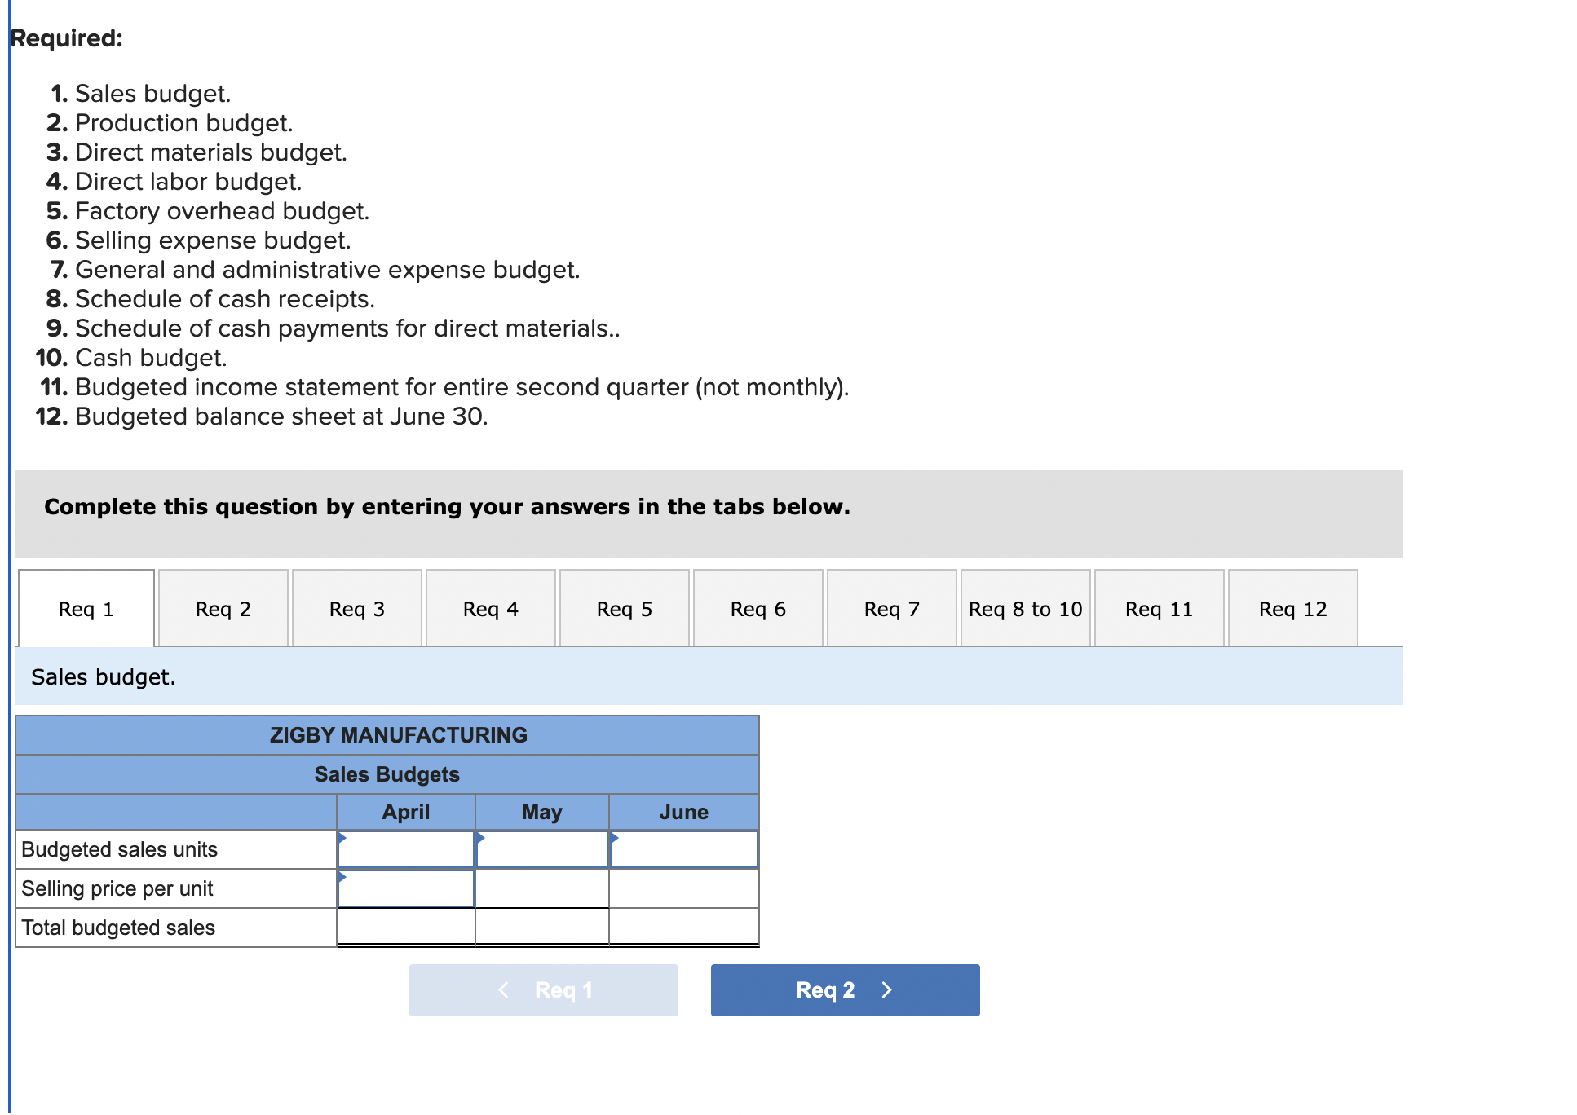Screen dimensions: 1577x1115
Task: Switch to the Req 2 tab
Action: tap(223, 608)
